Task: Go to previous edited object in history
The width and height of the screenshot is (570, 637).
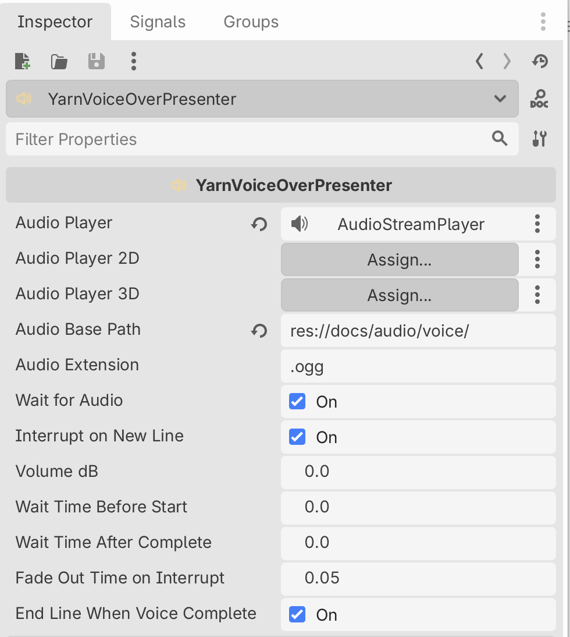Action: click(479, 61)
